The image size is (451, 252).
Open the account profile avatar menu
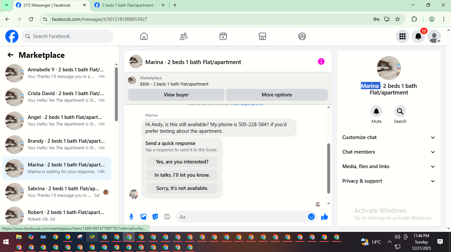[x=434, y=36]
